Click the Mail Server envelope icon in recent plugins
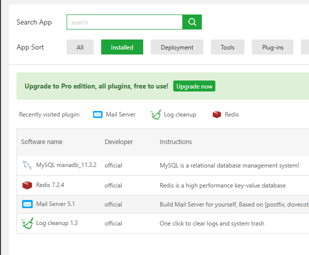 click(98, 114)
